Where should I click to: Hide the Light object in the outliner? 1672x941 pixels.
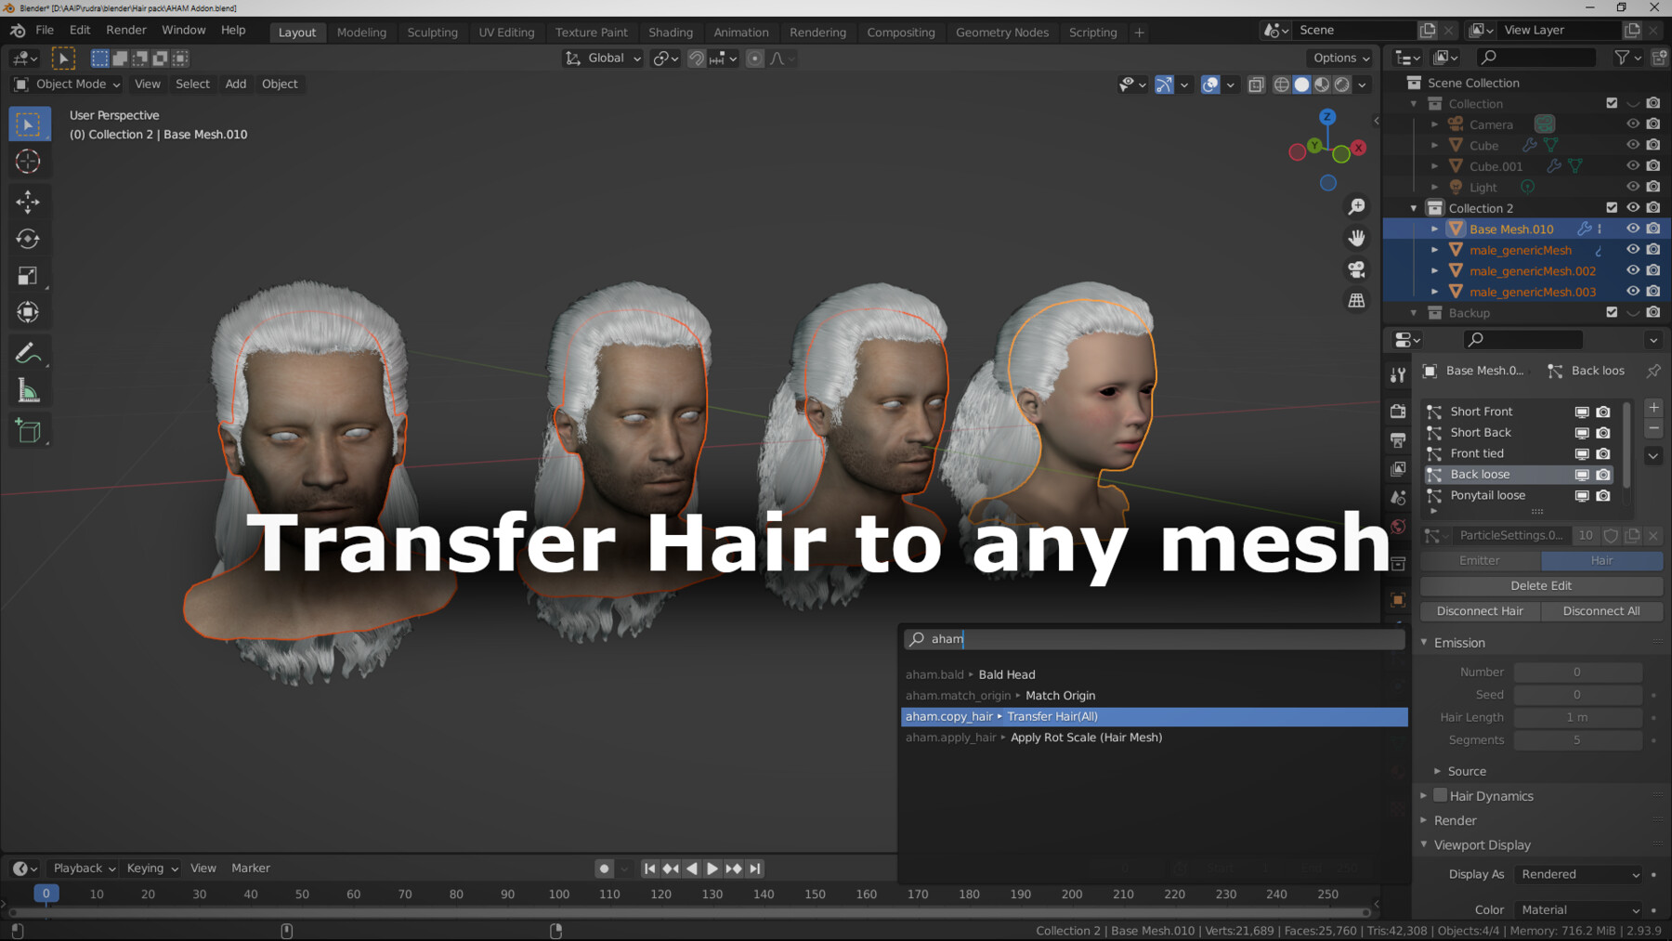pos(1632,187)
